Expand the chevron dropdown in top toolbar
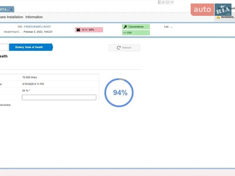Viewport: 235px width, 176px height. click(x=172, y=2)
